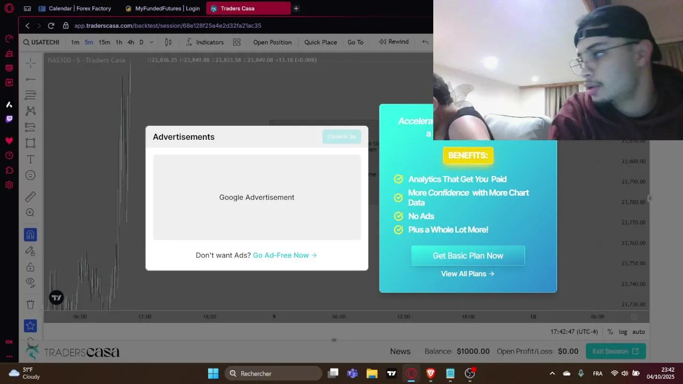Open the indicator templates grid icon
This screenshot has height=384, width=683.
point(237,42)
